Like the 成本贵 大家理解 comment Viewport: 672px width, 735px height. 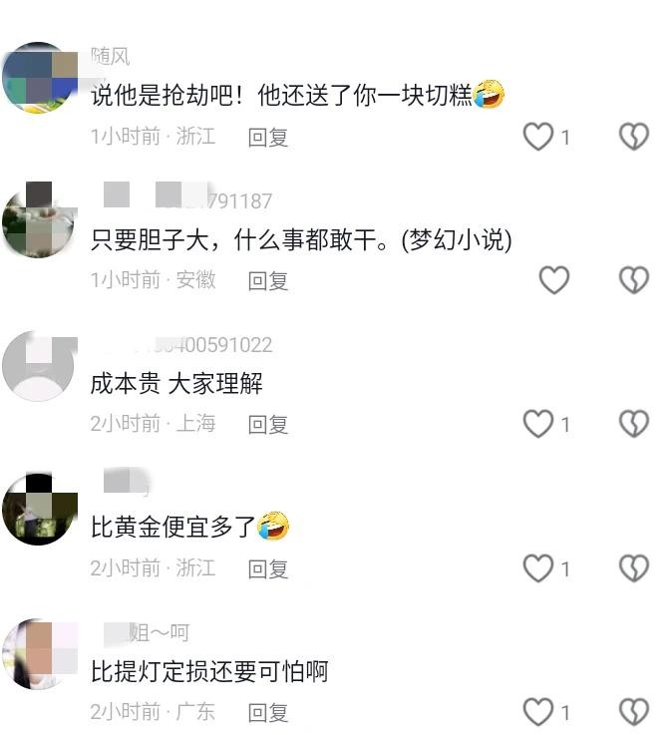click(538, 424)
